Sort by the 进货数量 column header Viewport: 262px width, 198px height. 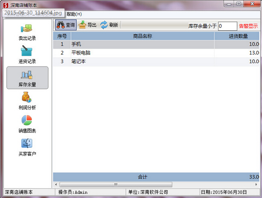click(x=237, y=36)
